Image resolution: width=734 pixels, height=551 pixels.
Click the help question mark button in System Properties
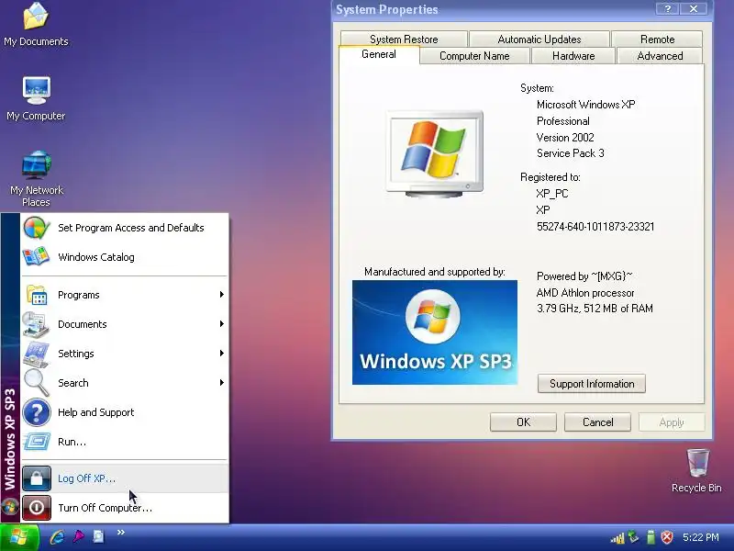[x=668, y=9]
